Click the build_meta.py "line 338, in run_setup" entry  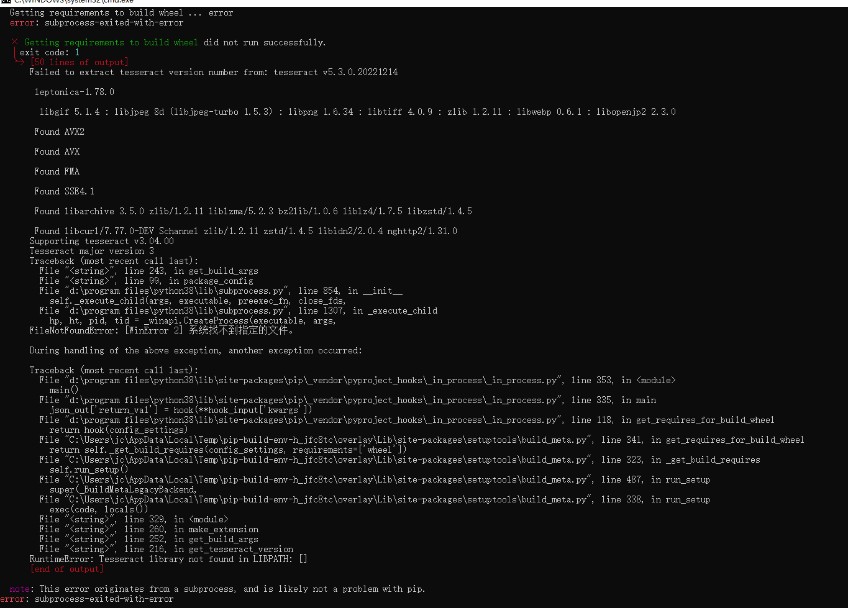(375, 499)
